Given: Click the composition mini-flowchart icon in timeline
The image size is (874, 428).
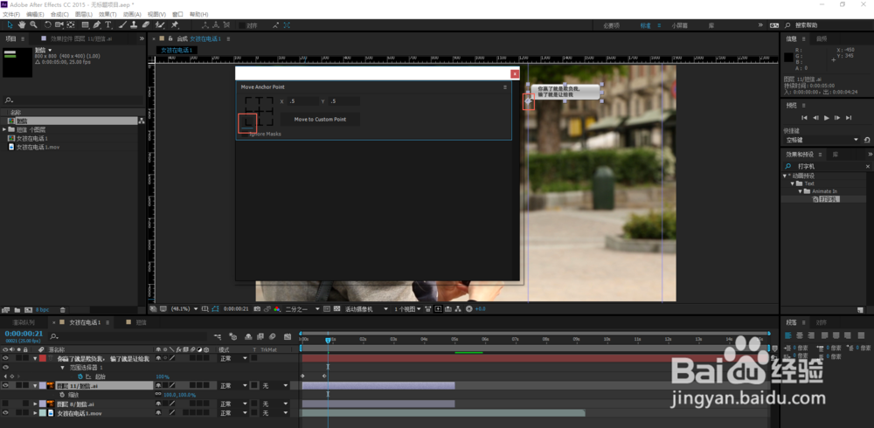Looking at the screenshot, I should tap(218, 336).
